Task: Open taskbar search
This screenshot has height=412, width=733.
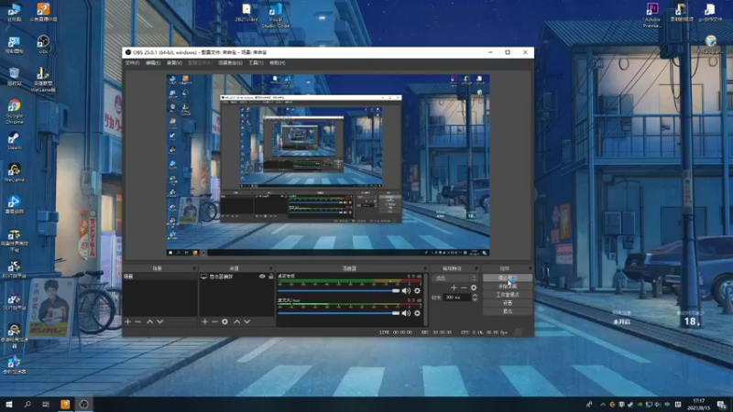Action: [x=27, y=405]
